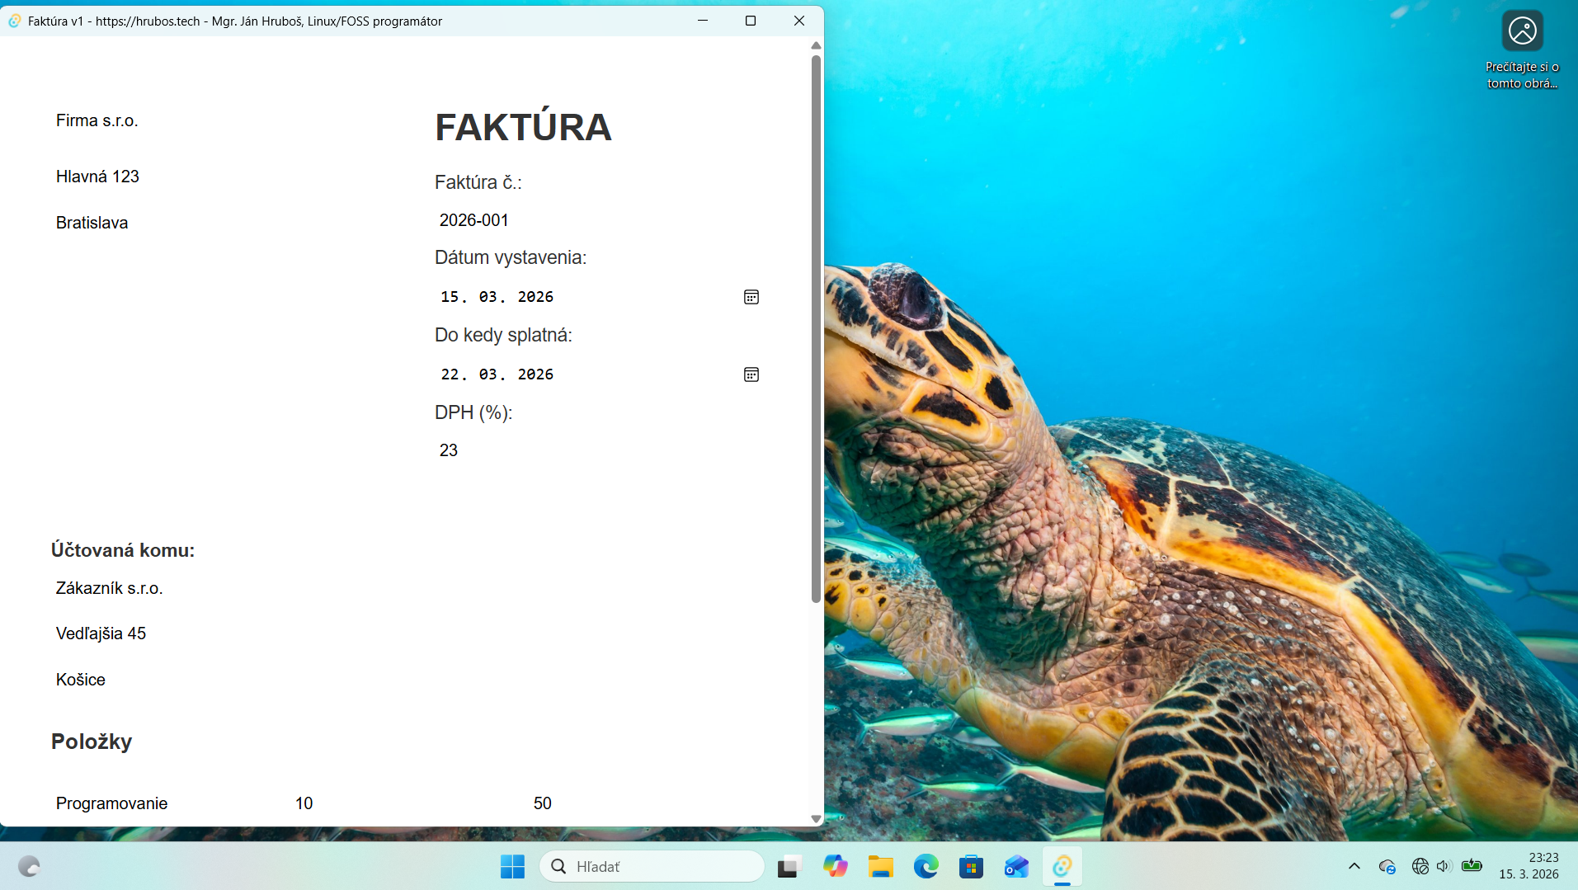Image resolution: width=1578 pixels, height=890 pixels.
Task: Open the Microsoft Store
Action: click(x=971, y=866)
